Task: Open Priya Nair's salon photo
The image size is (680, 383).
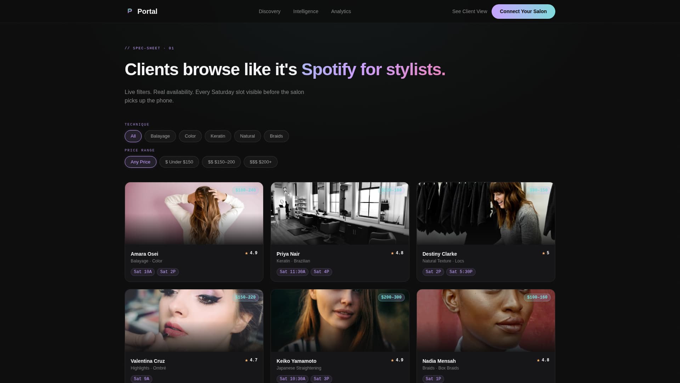Action: [340, 213]
